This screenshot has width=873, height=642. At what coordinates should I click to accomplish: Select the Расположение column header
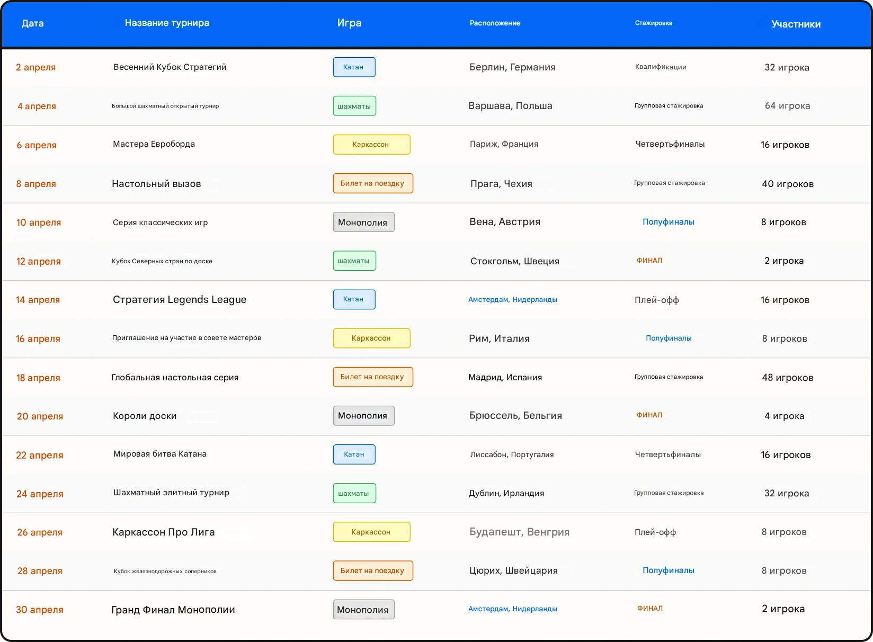coord(495,23)
